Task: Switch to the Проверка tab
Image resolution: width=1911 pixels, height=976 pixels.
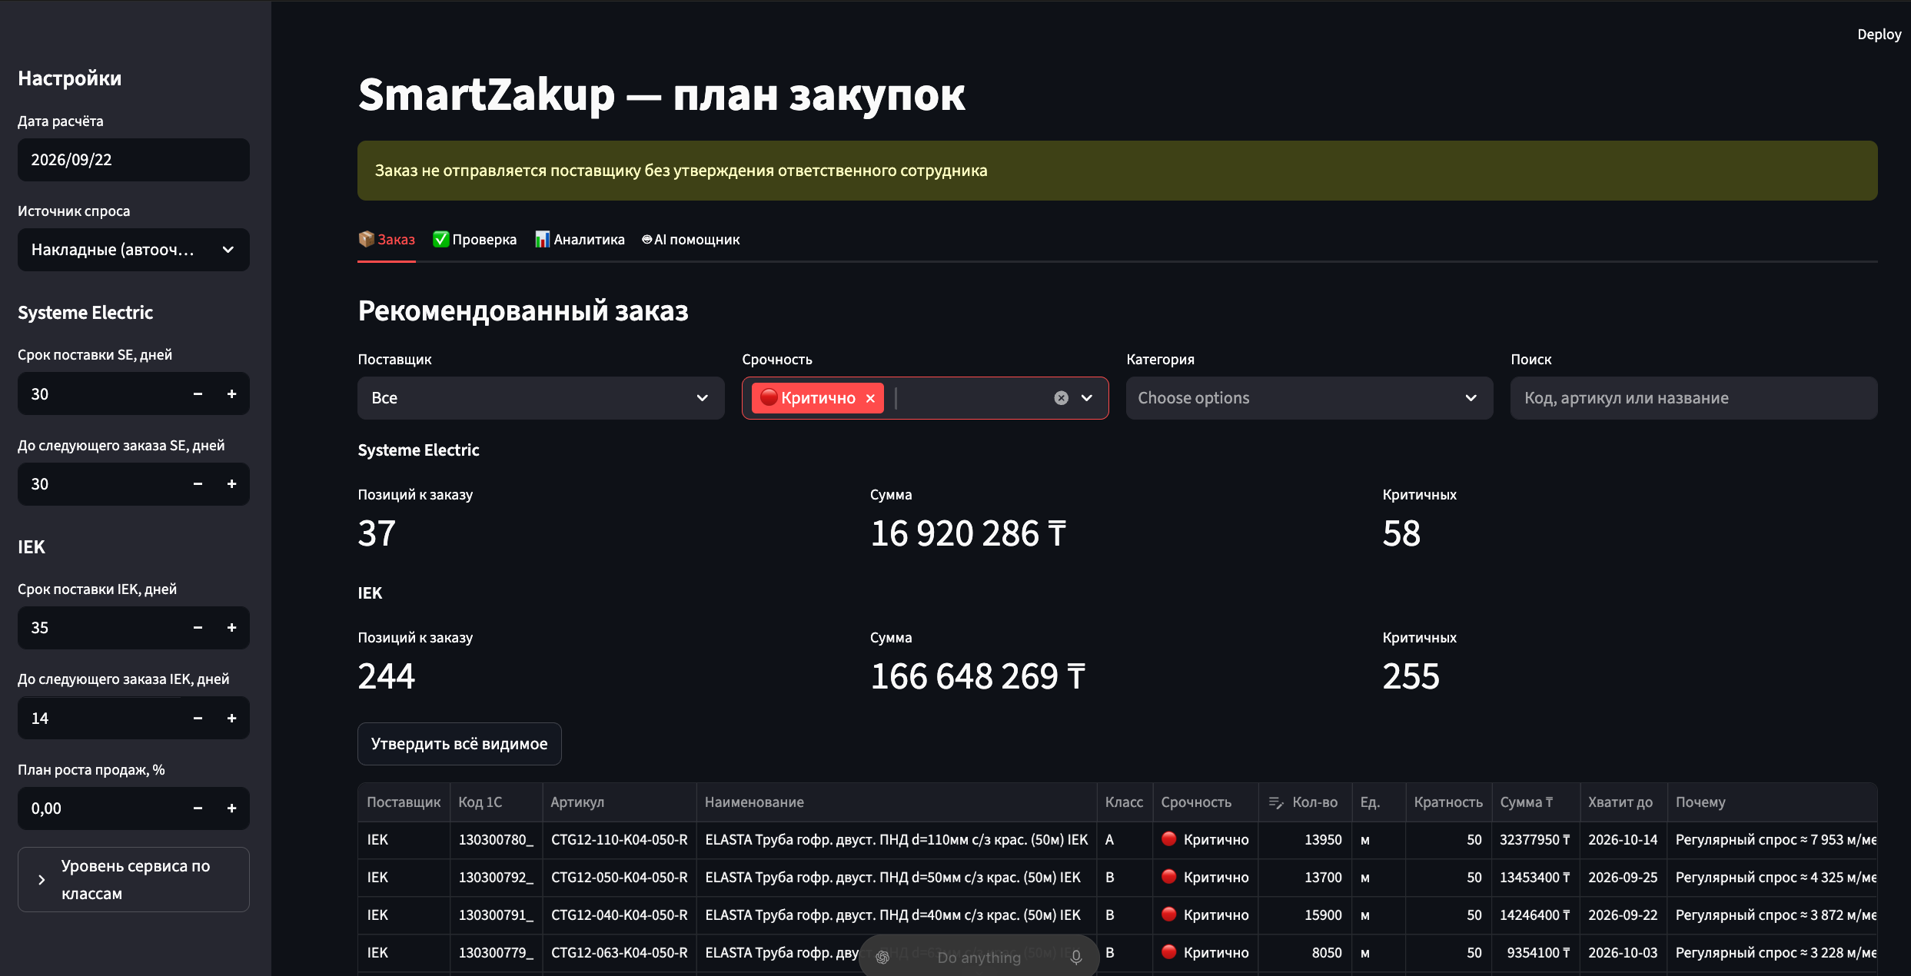Action: pos(474,240)
